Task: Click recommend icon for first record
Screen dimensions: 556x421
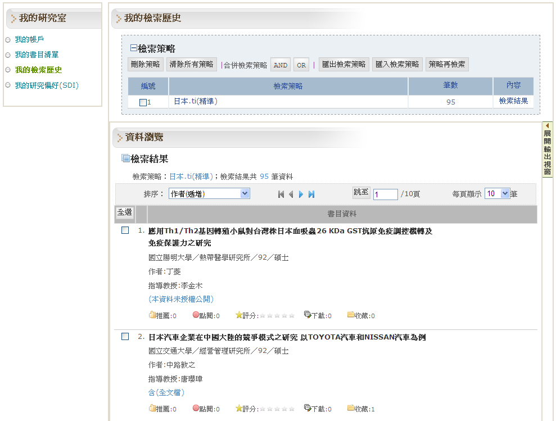Action: tap(152, 315)
